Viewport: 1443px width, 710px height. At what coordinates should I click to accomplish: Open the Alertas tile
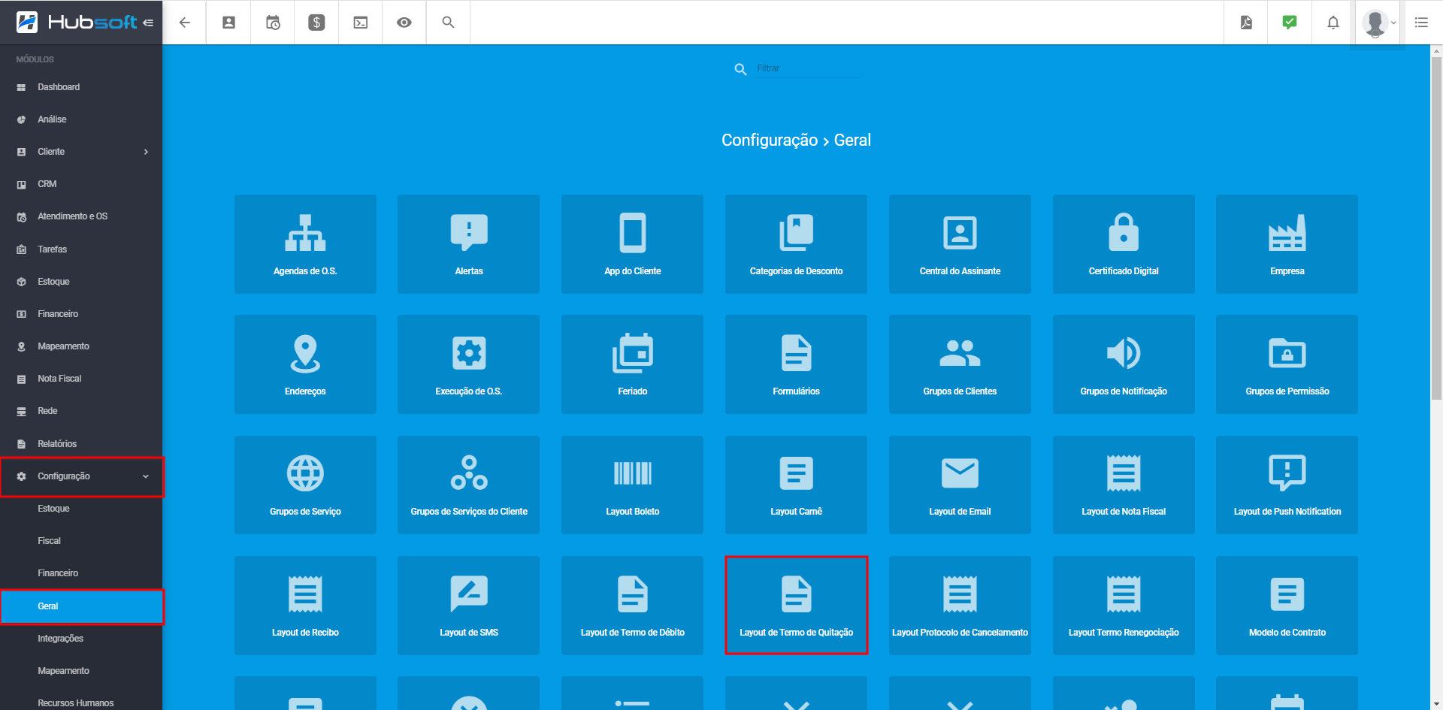468,244
